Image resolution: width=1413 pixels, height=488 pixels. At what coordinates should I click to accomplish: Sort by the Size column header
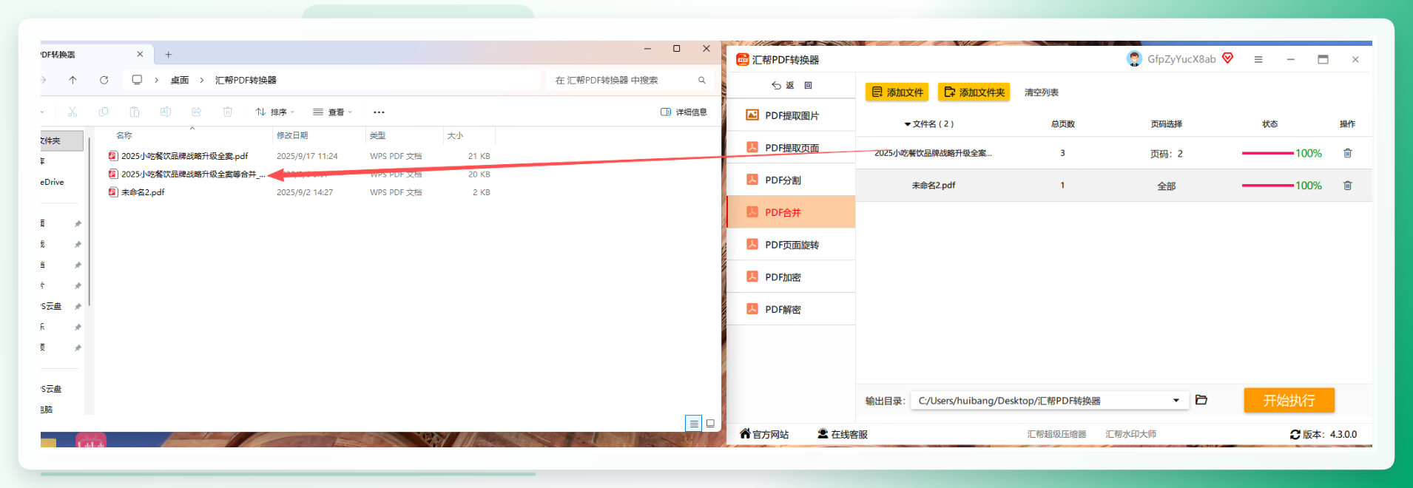(x=469, y=135)
